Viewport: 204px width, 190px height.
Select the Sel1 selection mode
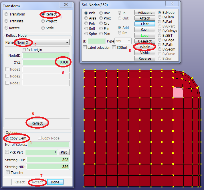86,28
